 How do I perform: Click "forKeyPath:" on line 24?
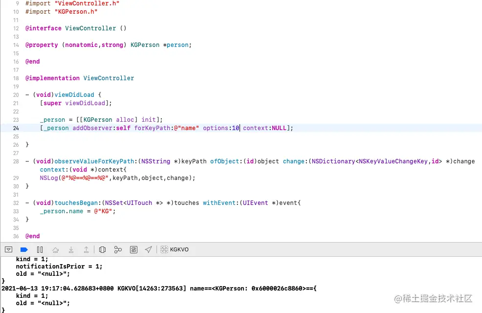pos(153,128)
